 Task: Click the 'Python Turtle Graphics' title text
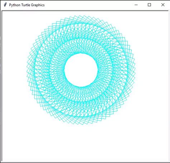[27, 5]
